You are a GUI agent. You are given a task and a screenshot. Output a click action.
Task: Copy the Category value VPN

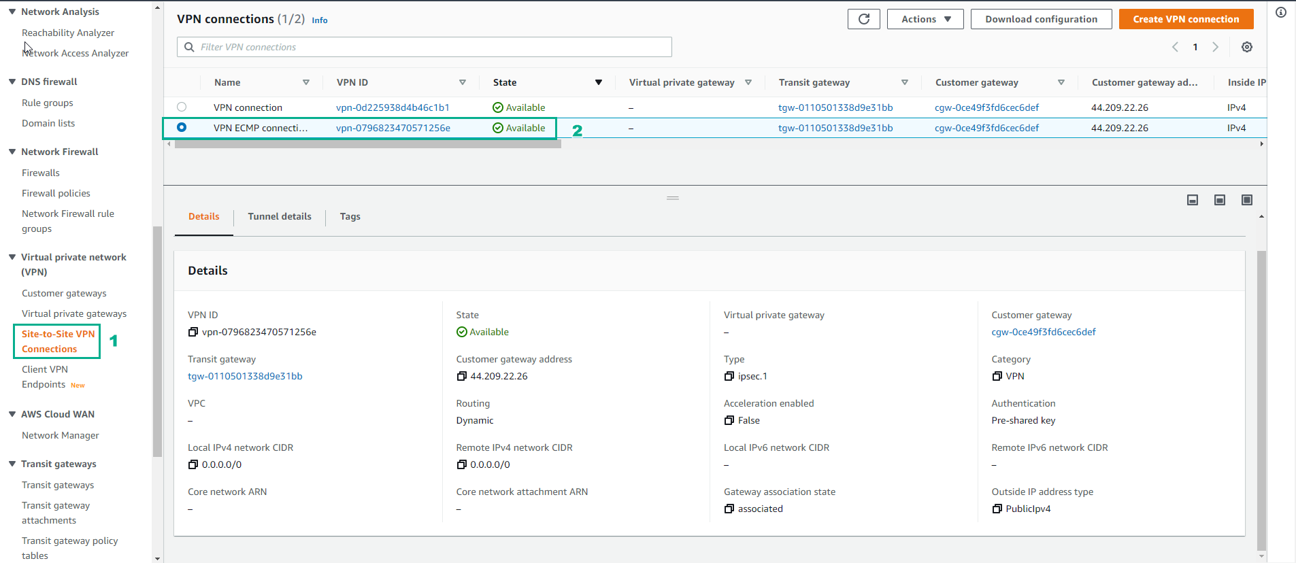pos(997,376)
